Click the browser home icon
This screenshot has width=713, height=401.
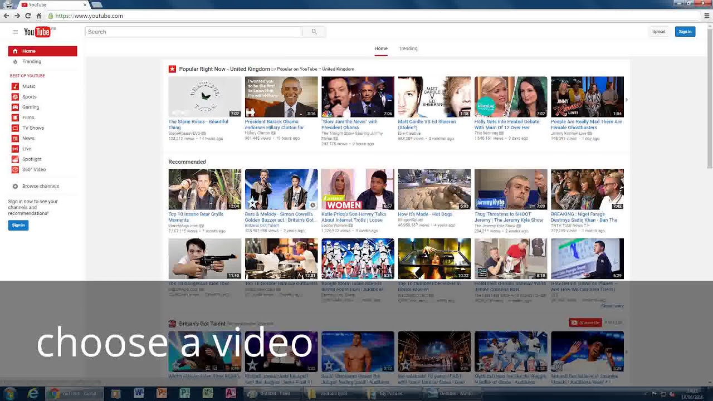click(x=38, y=16)
